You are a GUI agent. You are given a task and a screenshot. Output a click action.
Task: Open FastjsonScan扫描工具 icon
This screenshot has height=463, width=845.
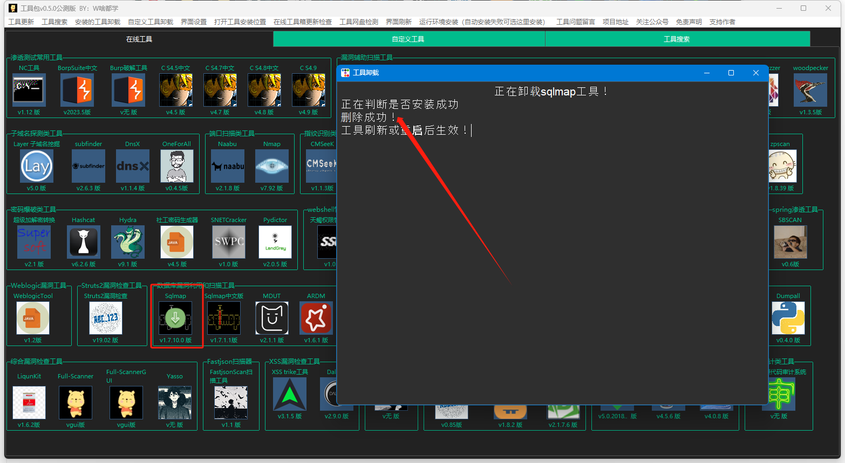[231, 403]
